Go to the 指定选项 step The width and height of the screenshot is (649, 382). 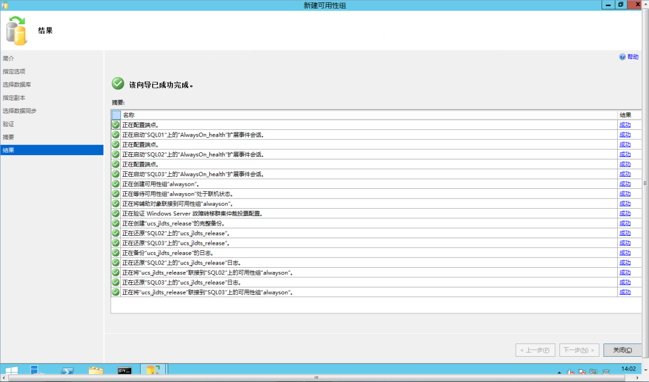pos(14,71)
